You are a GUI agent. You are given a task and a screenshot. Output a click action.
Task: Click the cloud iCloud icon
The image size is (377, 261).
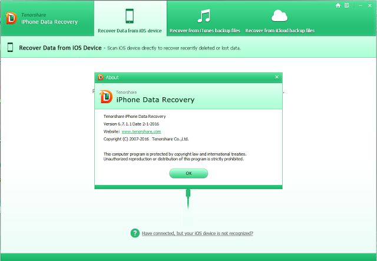(279, 16)
